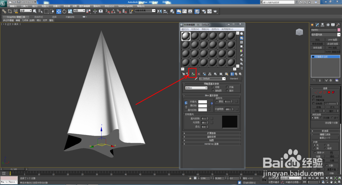The height and width of the screenshot is (185, 342).
Task: Open 导航(N) menu in material editor
Action: tap(205, 29)
